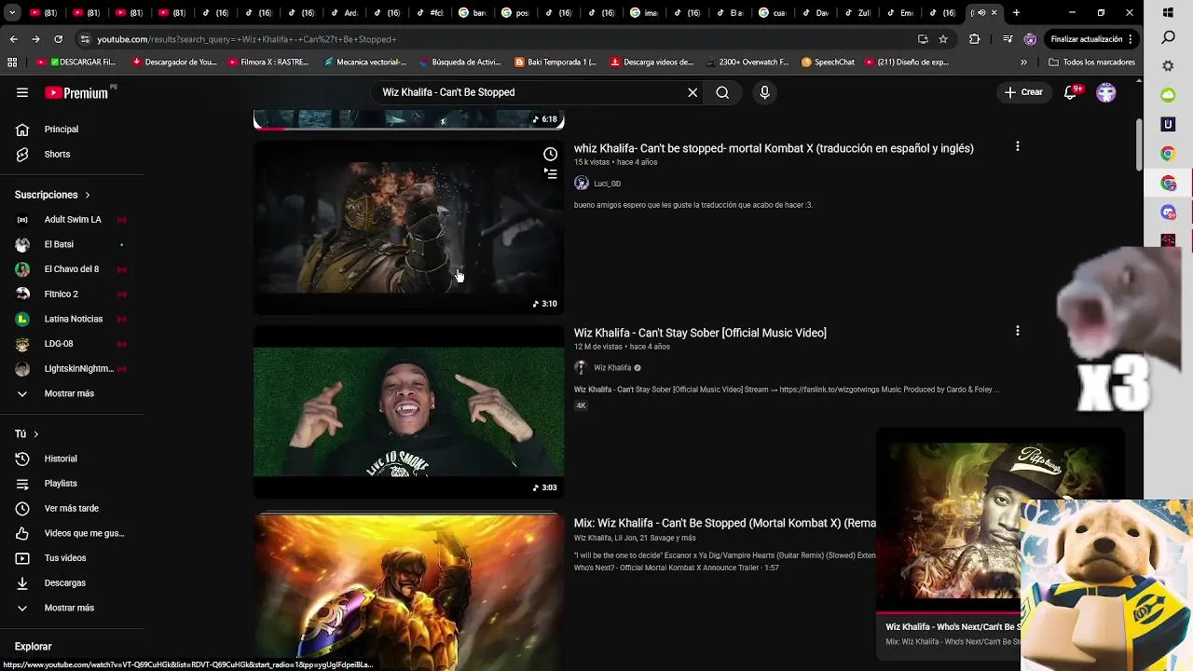Open El Chavo del 8 subscription
Viewport: 1193px width, 671px height.
pyautogui.click(x=72, y=269)
